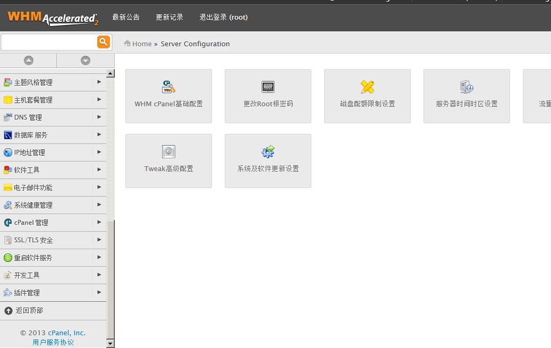Open the 服务器时间时区设置 clock icon
The image size is (551, 348).
pyautogui.click(x=467, y=87)
